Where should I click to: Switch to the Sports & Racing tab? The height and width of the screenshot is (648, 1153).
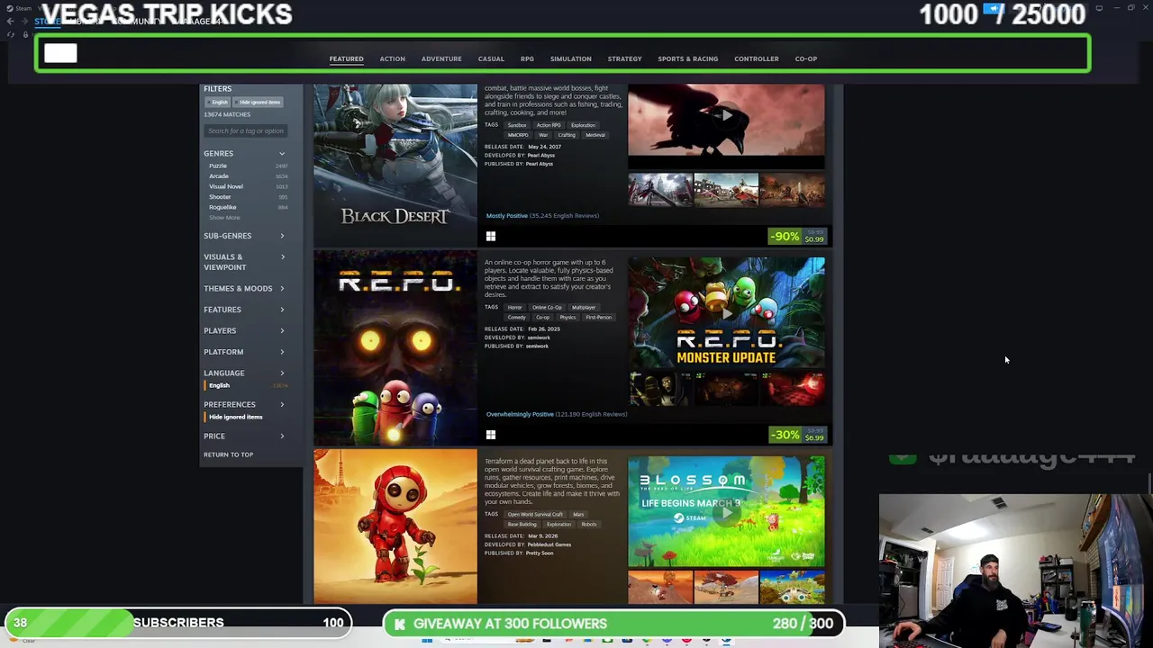(688, 59)
